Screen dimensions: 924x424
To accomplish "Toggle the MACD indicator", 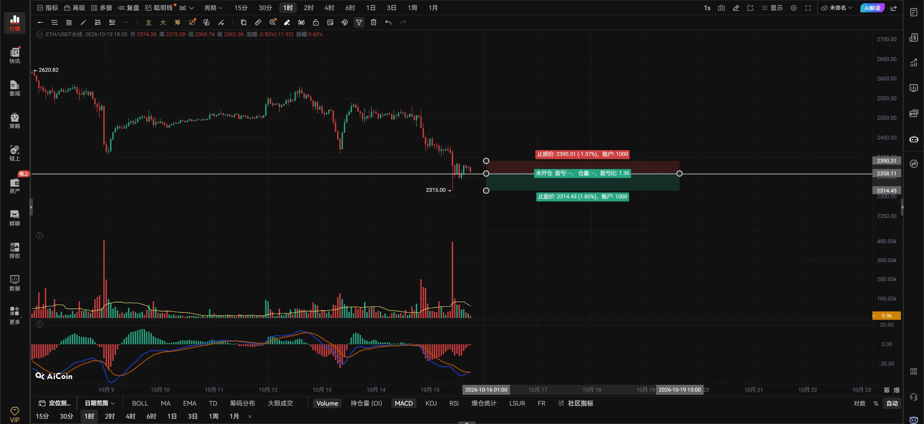I will pyautogui.click(x=404, y=403).
